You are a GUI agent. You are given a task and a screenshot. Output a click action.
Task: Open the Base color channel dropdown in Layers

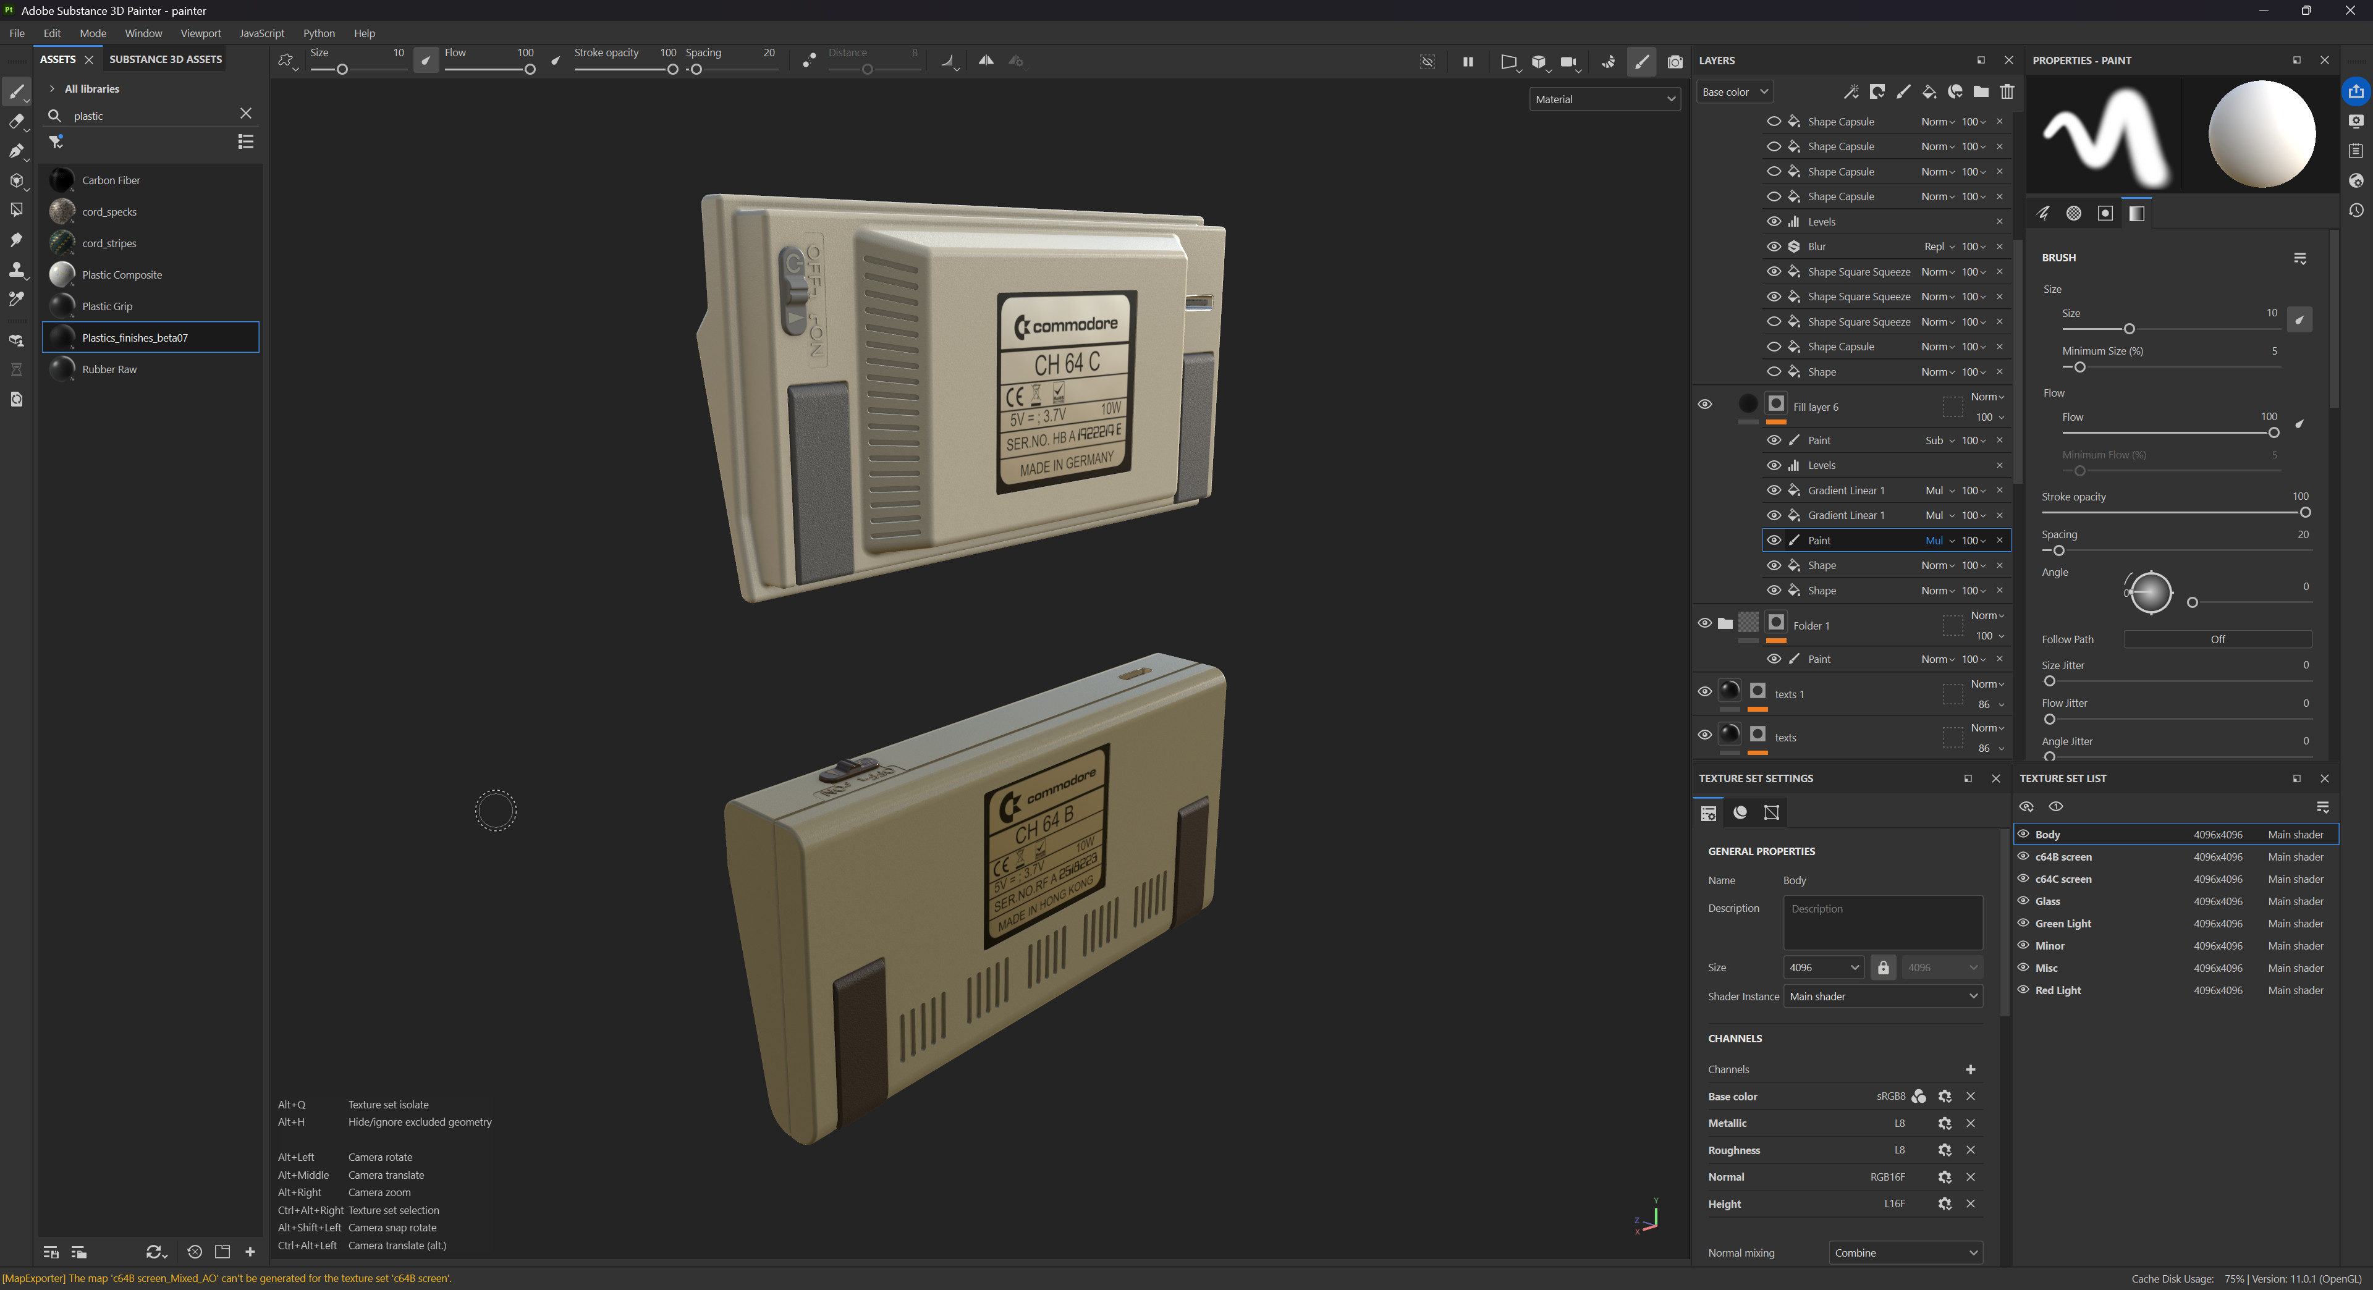[x=1733, y=92]
